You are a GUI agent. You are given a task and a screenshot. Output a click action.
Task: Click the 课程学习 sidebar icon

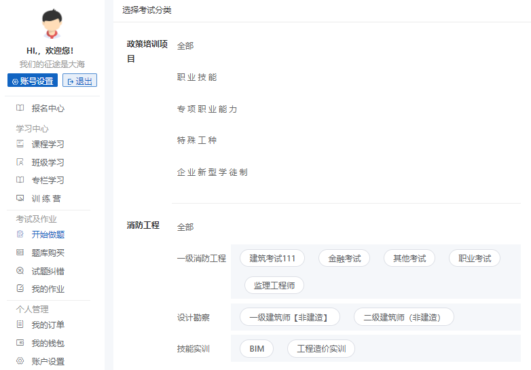point(20,144)
